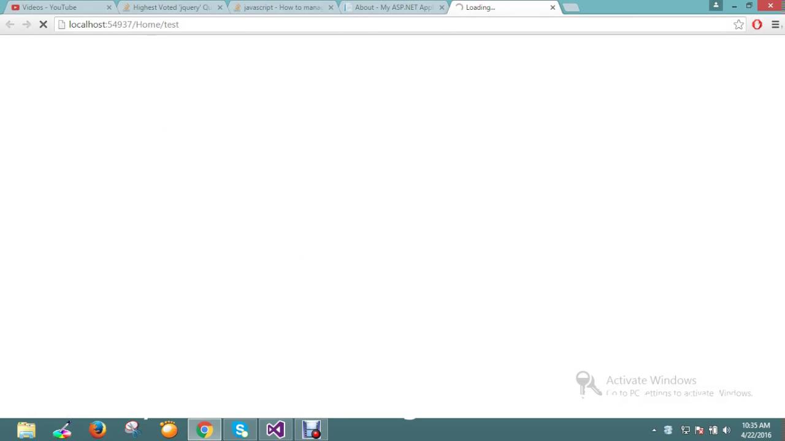Close the Loading... tab

click(553, 7)
